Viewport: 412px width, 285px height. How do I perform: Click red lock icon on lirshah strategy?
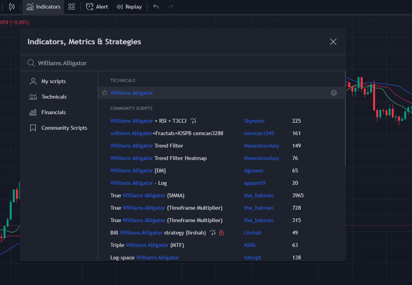tap(221, 233)
